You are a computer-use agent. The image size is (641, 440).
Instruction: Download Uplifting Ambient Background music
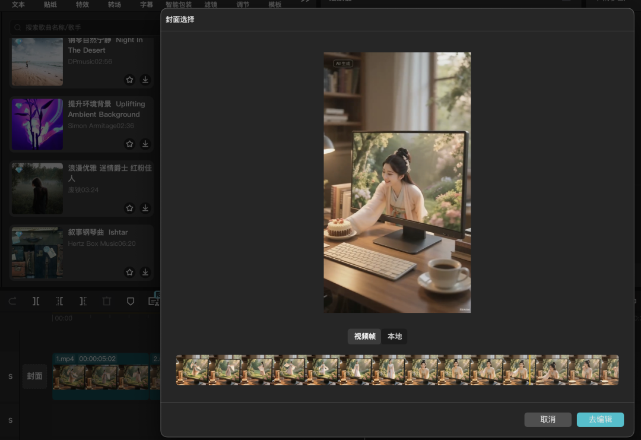145,144
